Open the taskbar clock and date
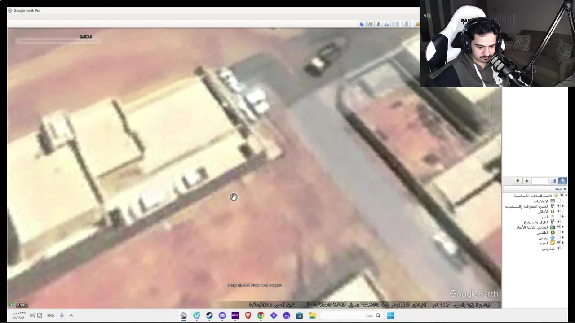The width and height of the screenshot is (575, 323). point(19,315)
